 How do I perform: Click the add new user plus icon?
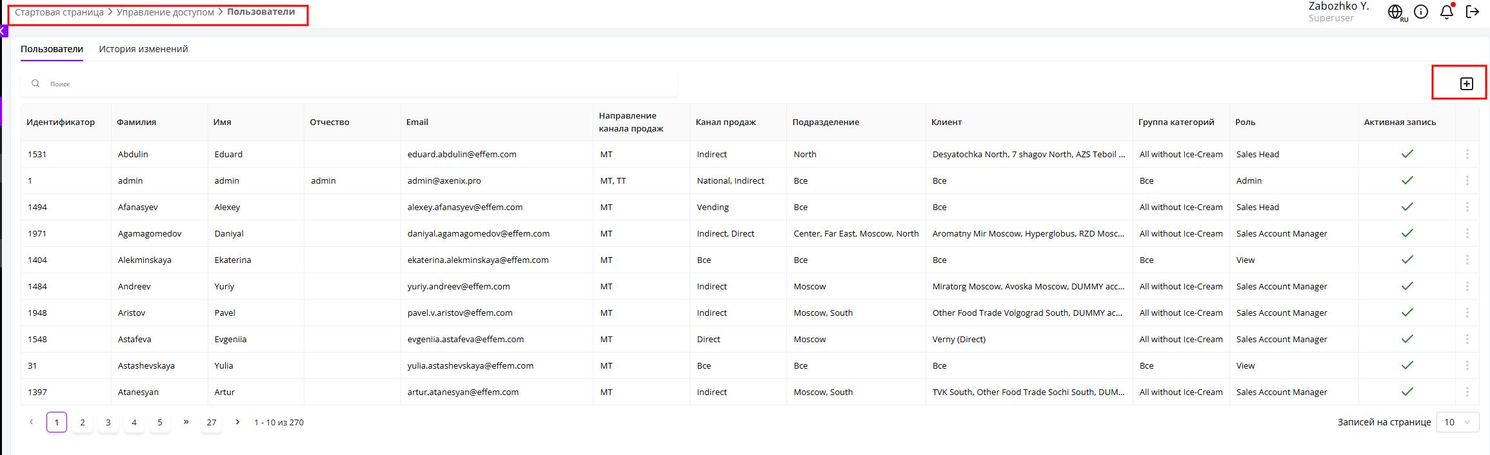coord(1466,84)
